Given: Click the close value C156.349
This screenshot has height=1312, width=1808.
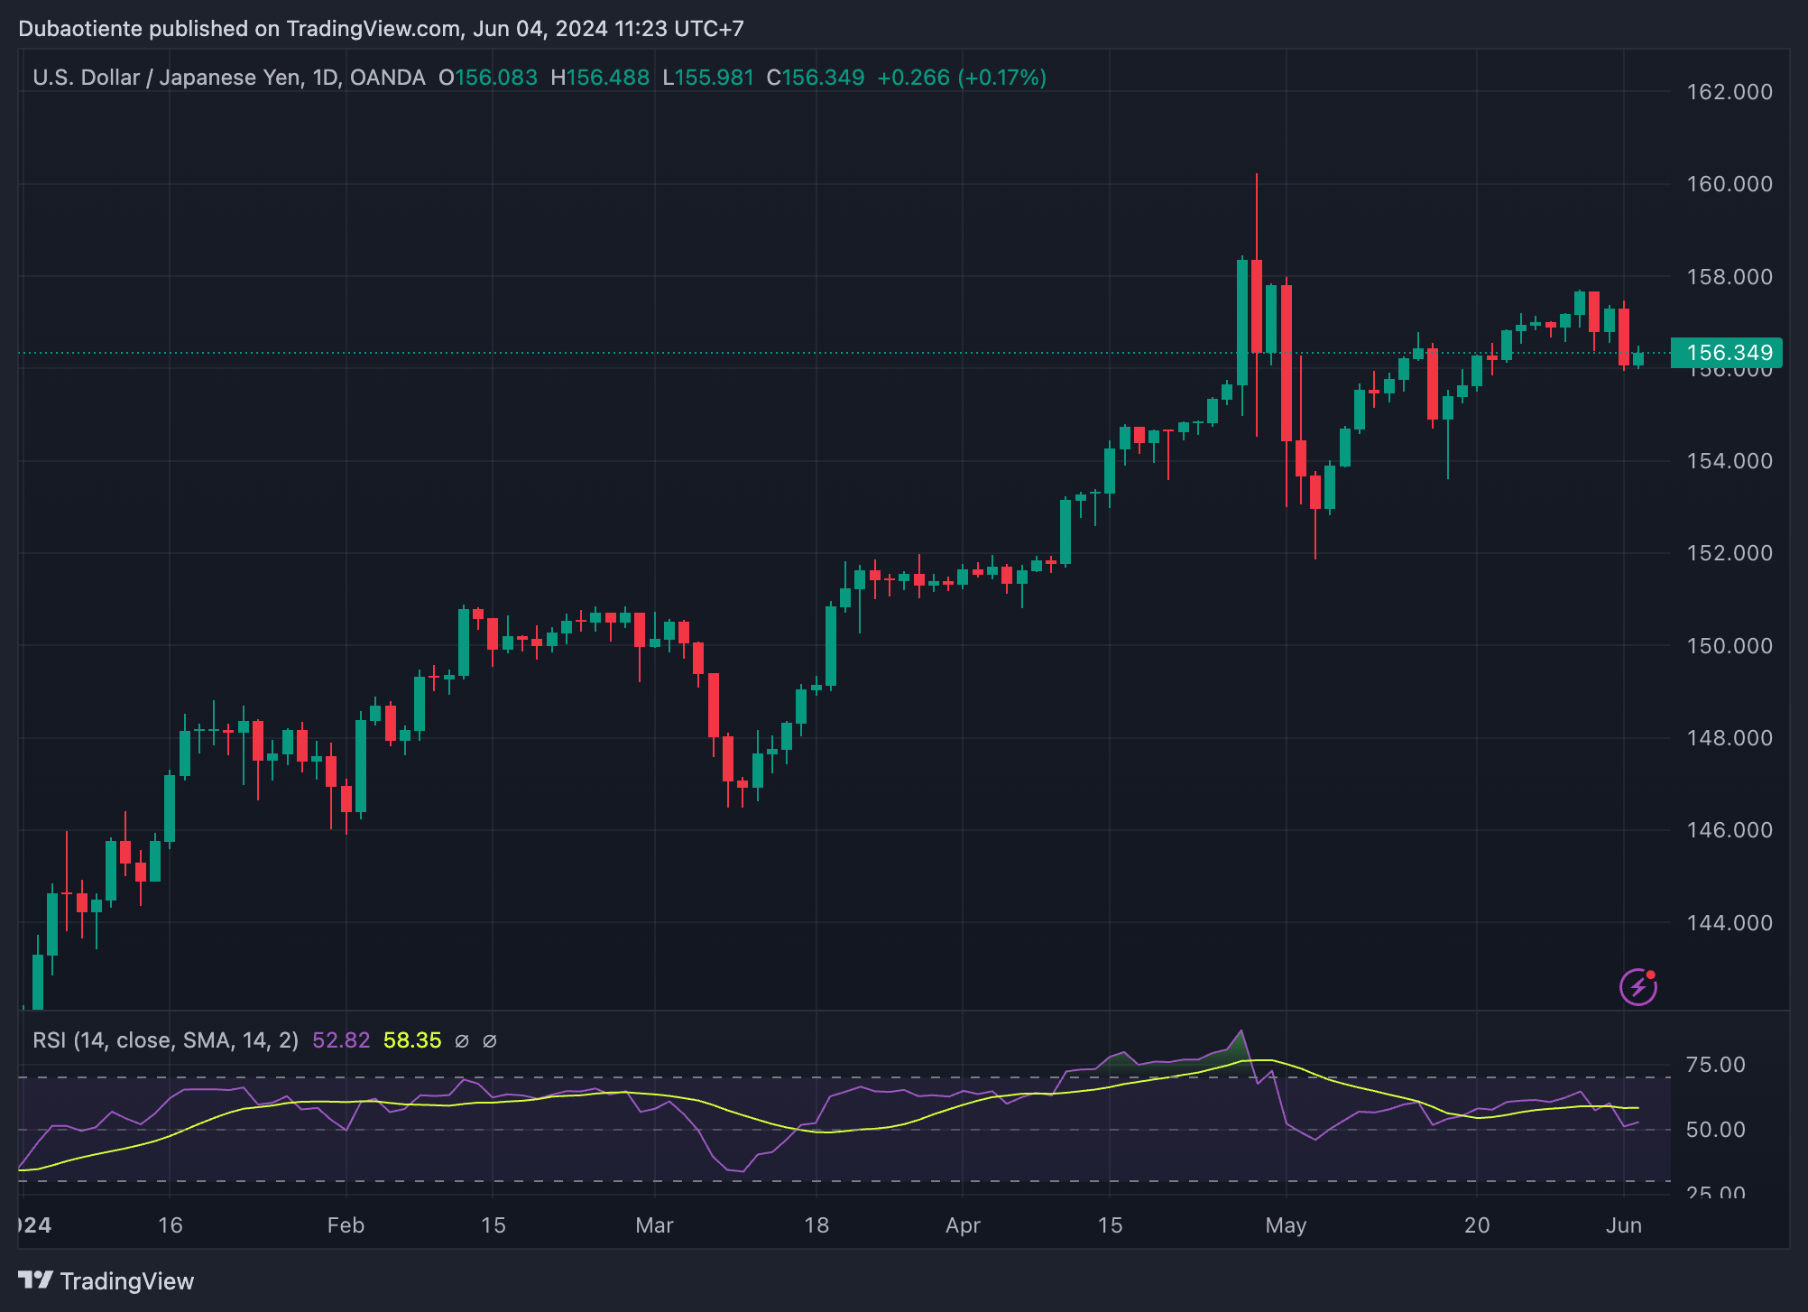Looking at the screenshot, I should (x=816, y=78).
